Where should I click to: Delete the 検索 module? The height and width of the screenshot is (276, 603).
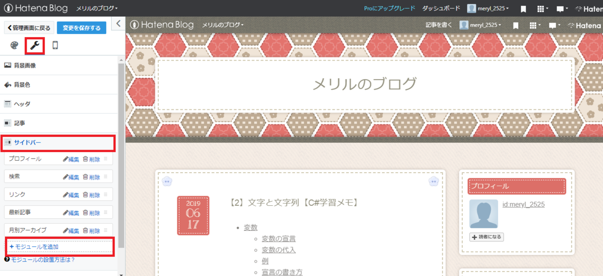pyautogui.click(x=91, y=177)
